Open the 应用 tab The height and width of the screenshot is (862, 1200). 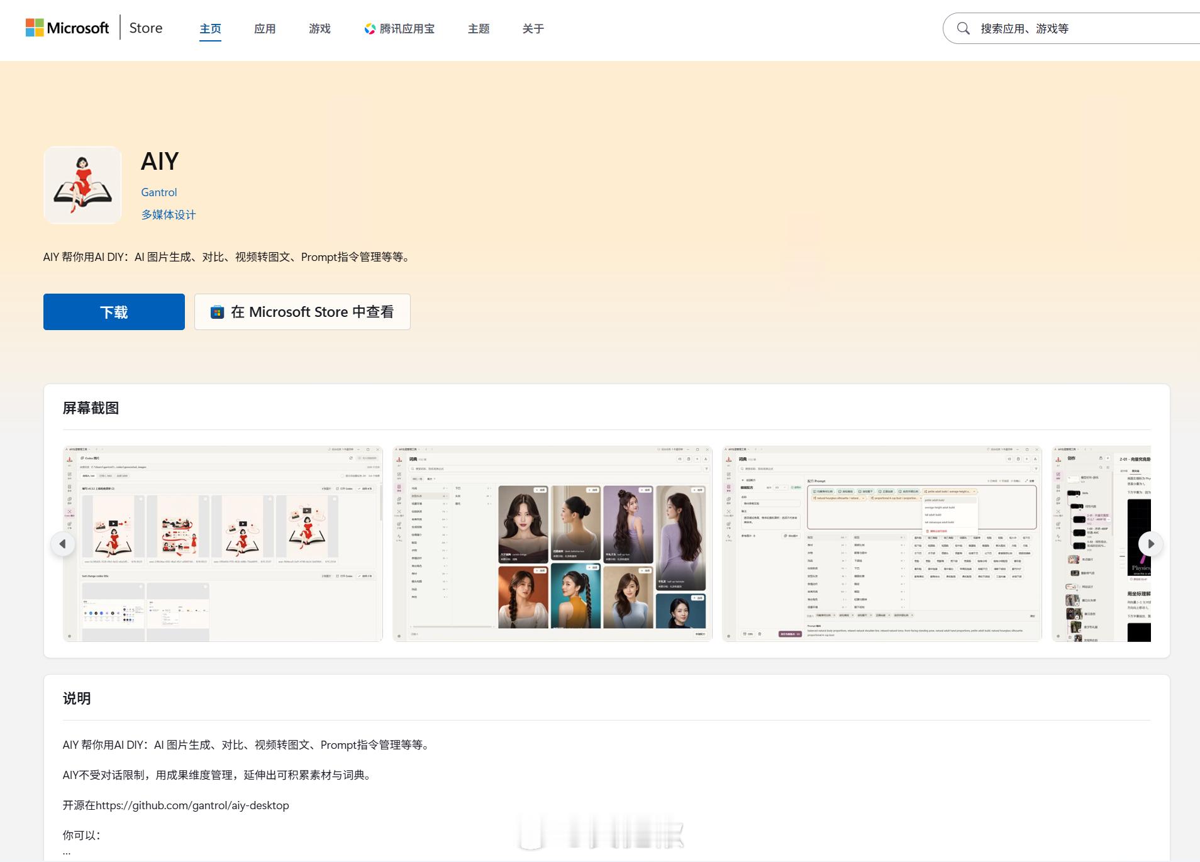coord(265,29)
